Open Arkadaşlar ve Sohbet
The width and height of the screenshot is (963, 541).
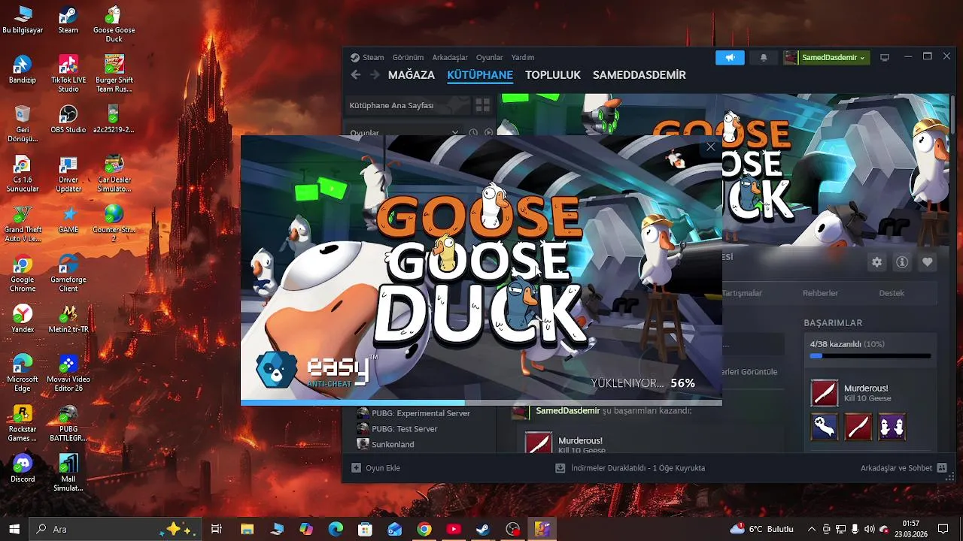[904, 468]
